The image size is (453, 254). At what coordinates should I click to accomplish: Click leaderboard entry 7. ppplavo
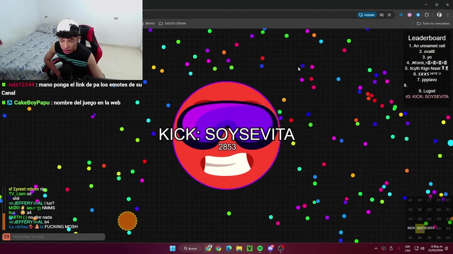click(427, 80)
